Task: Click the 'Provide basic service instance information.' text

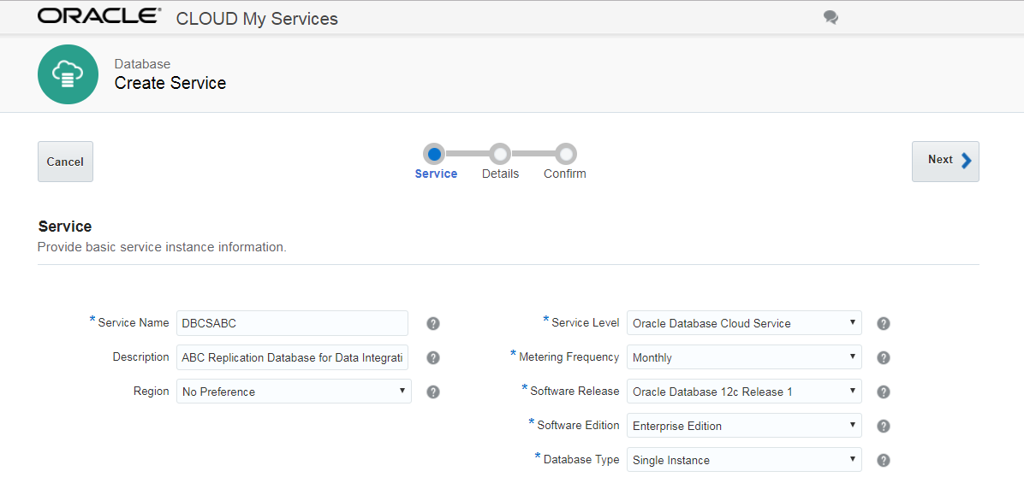Action: point(162,248)
